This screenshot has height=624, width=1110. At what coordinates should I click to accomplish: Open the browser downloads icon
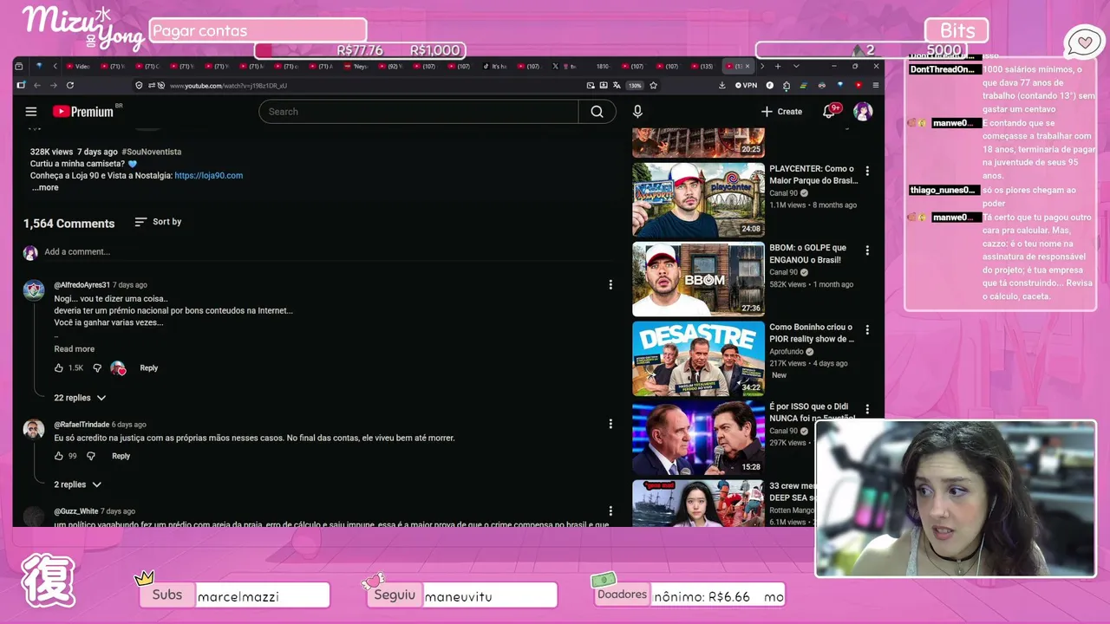click(x=722, y=85)
